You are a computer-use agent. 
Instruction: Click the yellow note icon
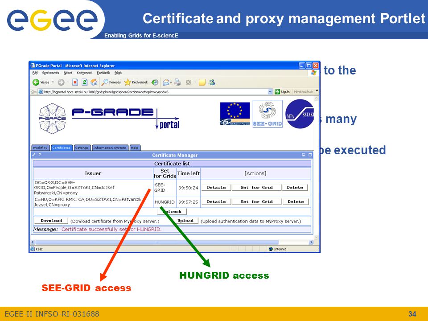[x=202, y=82]
